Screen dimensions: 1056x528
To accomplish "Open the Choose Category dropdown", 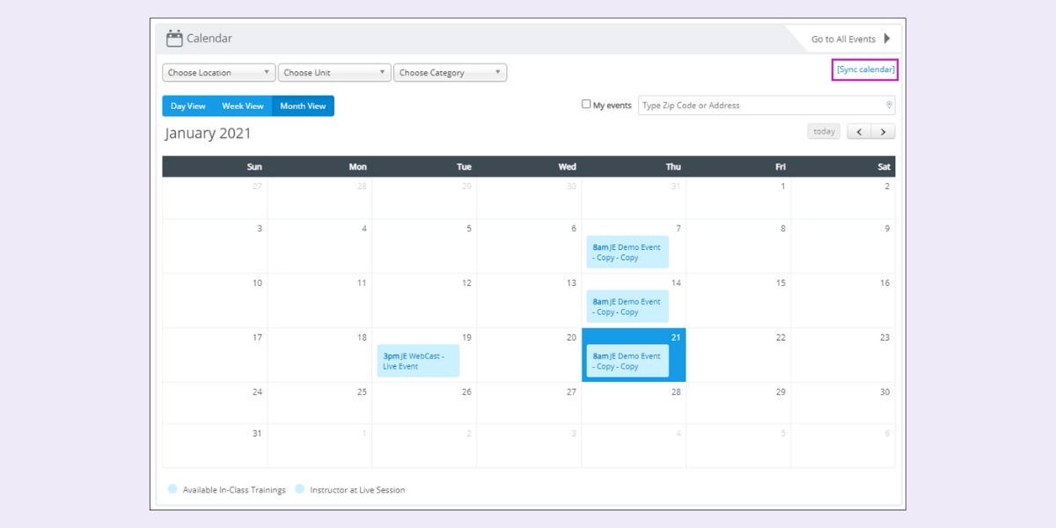I will click(450, 72).
